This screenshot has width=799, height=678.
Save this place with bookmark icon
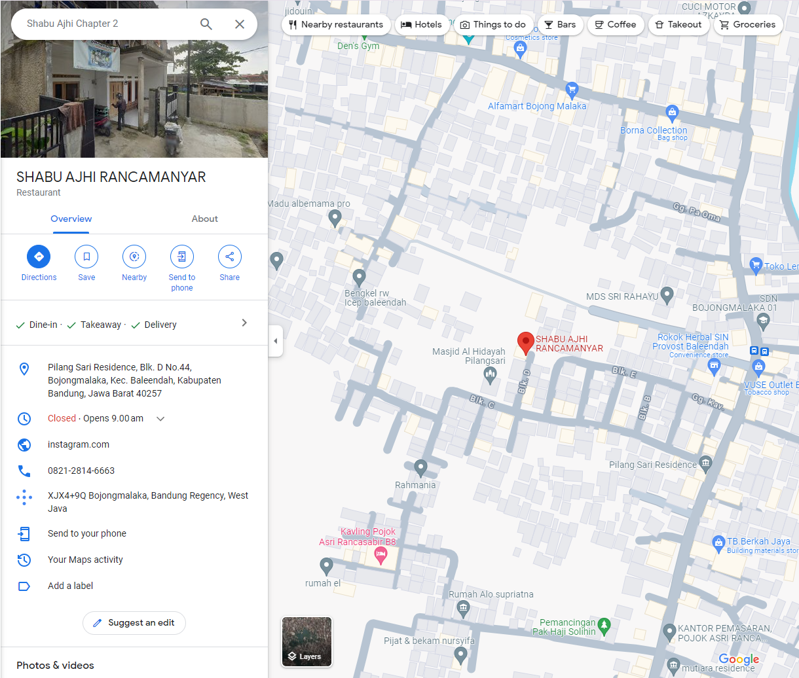tap(86, 257)
